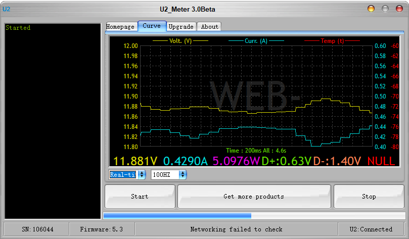Open the Real-time mode dropdown
409x239 pixels.
coord(127,174)
